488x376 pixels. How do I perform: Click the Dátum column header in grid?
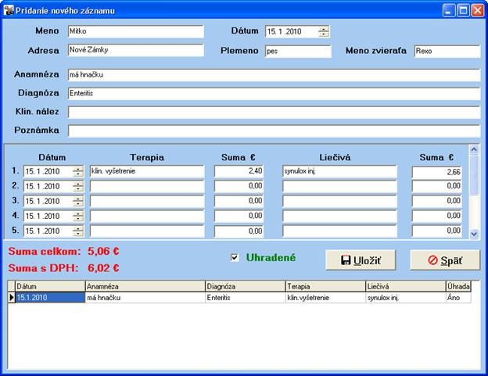click(x=50, y=286)
